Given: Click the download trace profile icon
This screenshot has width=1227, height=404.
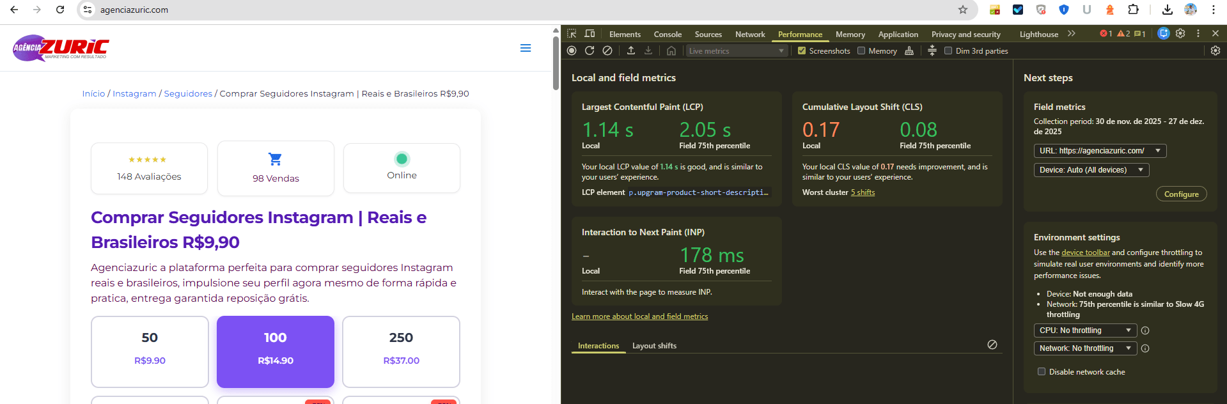Looking at the screenshot, I should pos(648,50).
